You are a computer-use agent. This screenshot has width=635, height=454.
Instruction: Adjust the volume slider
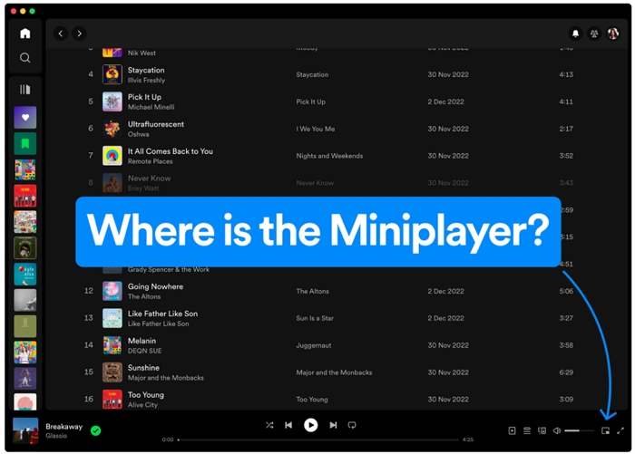click(x=579, y=431)
